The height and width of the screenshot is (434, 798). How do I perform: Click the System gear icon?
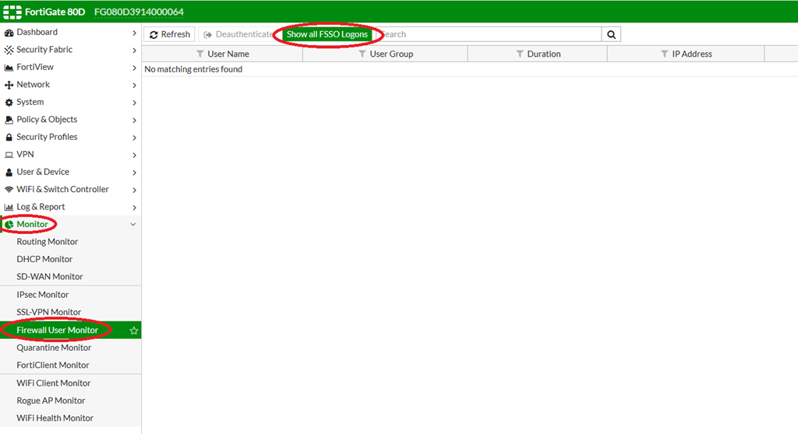9,102
